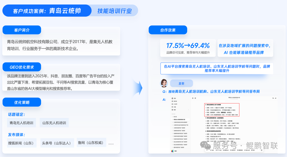
Task: Click the share icon at chat top right
Action: (x=276, y=98)
